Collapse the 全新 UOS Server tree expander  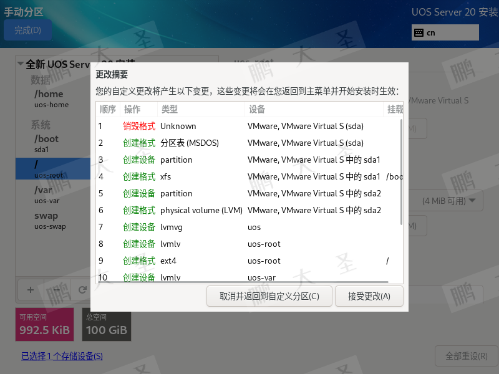pyautogui.click(x=21, y=64)
